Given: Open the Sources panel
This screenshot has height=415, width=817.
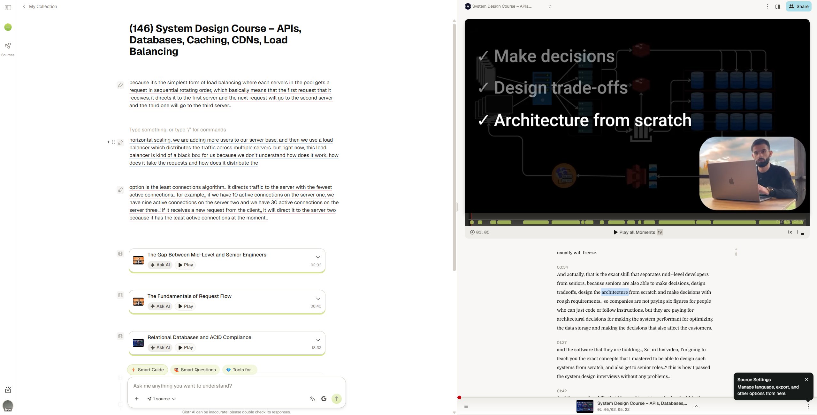Looking at the screenshot, I should (8, 49).
